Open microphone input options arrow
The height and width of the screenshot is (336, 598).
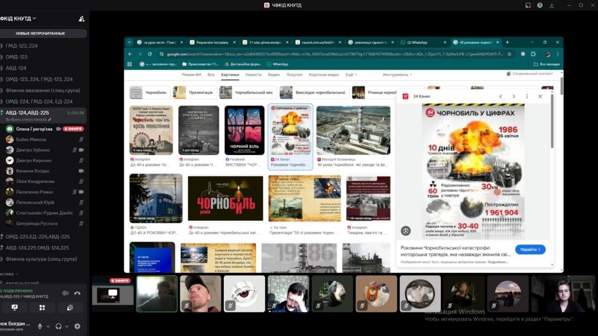click(48, 326)
